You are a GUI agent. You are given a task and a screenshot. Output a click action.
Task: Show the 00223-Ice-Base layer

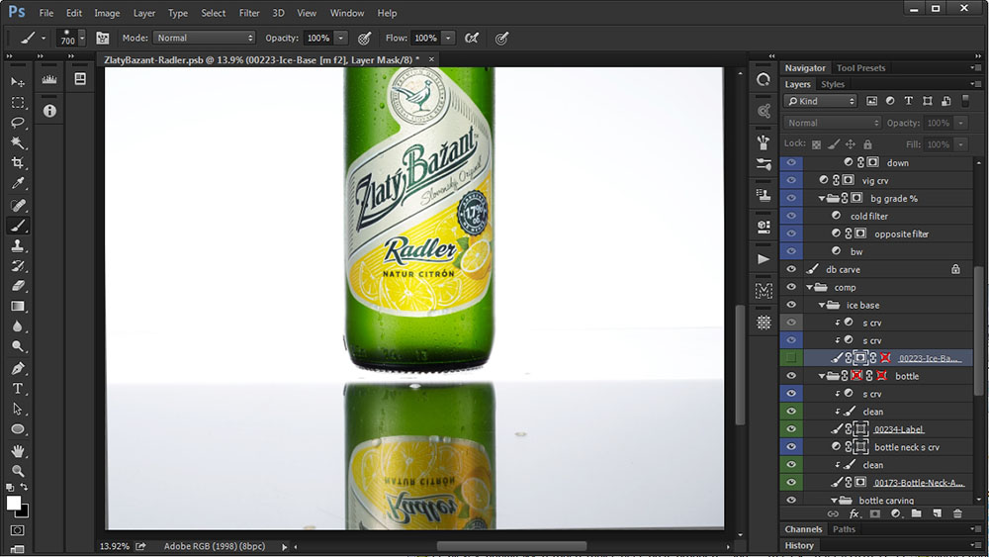[791, 358]
